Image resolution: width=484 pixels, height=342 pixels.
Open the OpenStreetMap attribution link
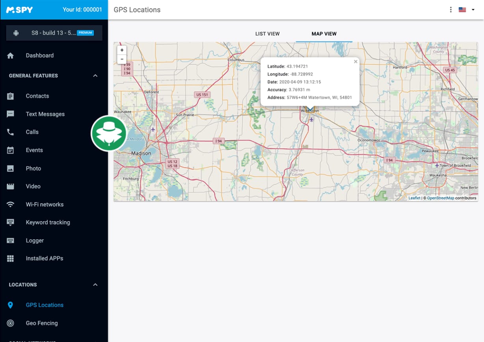440,198
